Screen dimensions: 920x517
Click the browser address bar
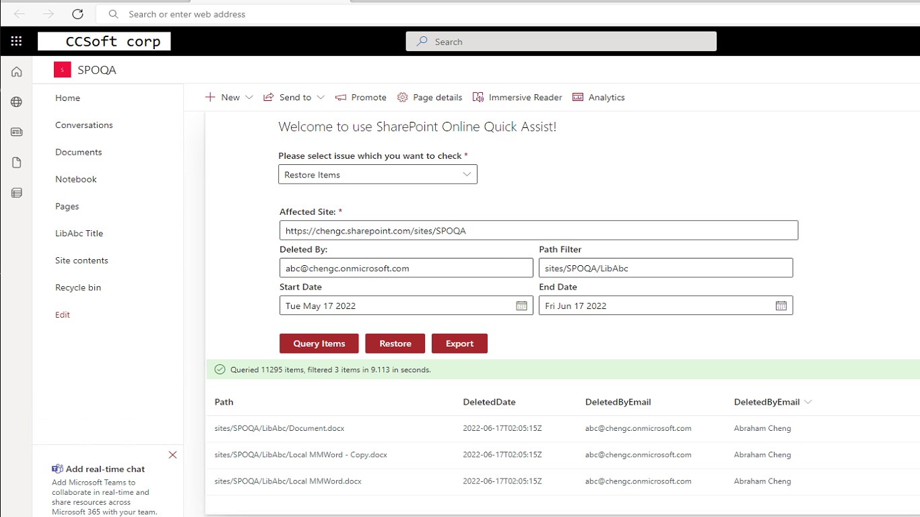tap(508, 14)
